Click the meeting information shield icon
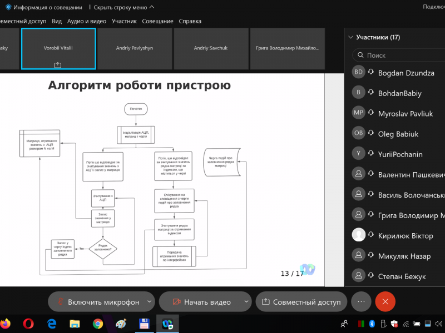Viewport: 445px width, 333px height. pyautogui.click(x=8, y=7)
